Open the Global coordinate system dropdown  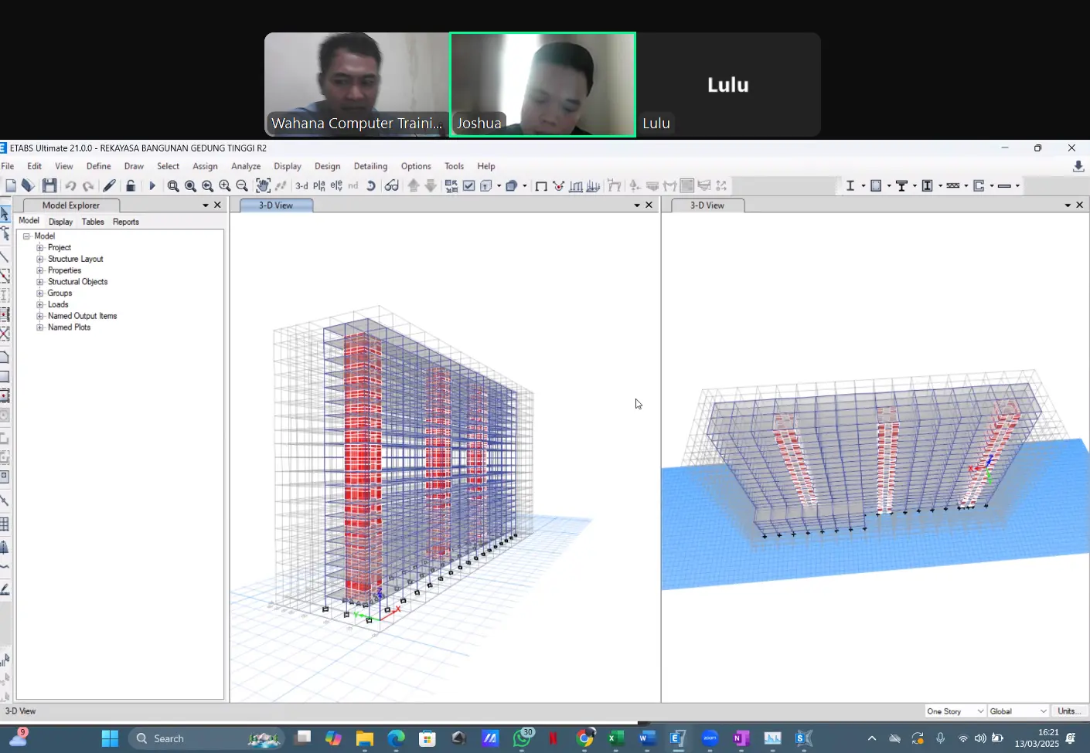click(1018, 711)
